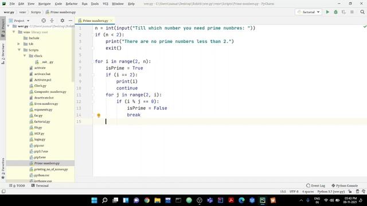
Task: Open the run configuration factorial dropdown
Action: click(x=309, y=12)
